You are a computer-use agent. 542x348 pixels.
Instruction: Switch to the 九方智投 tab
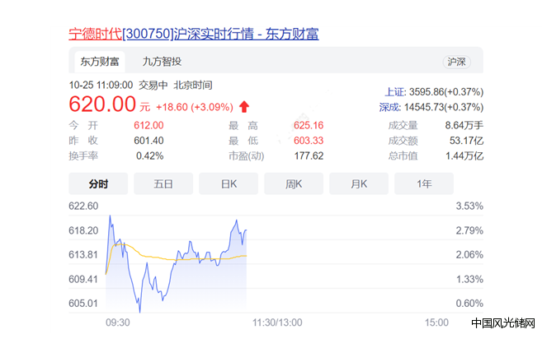163,62
